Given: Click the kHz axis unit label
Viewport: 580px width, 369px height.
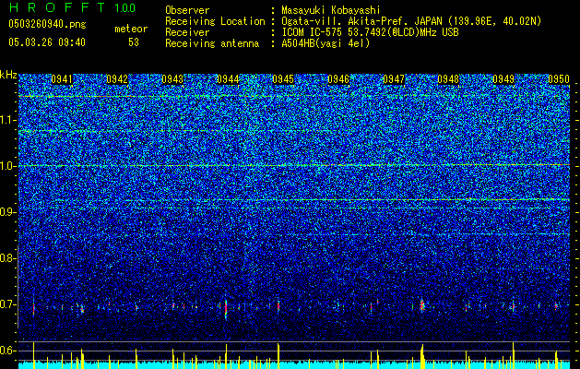Looking at the screenshot, I should (8, 75).
